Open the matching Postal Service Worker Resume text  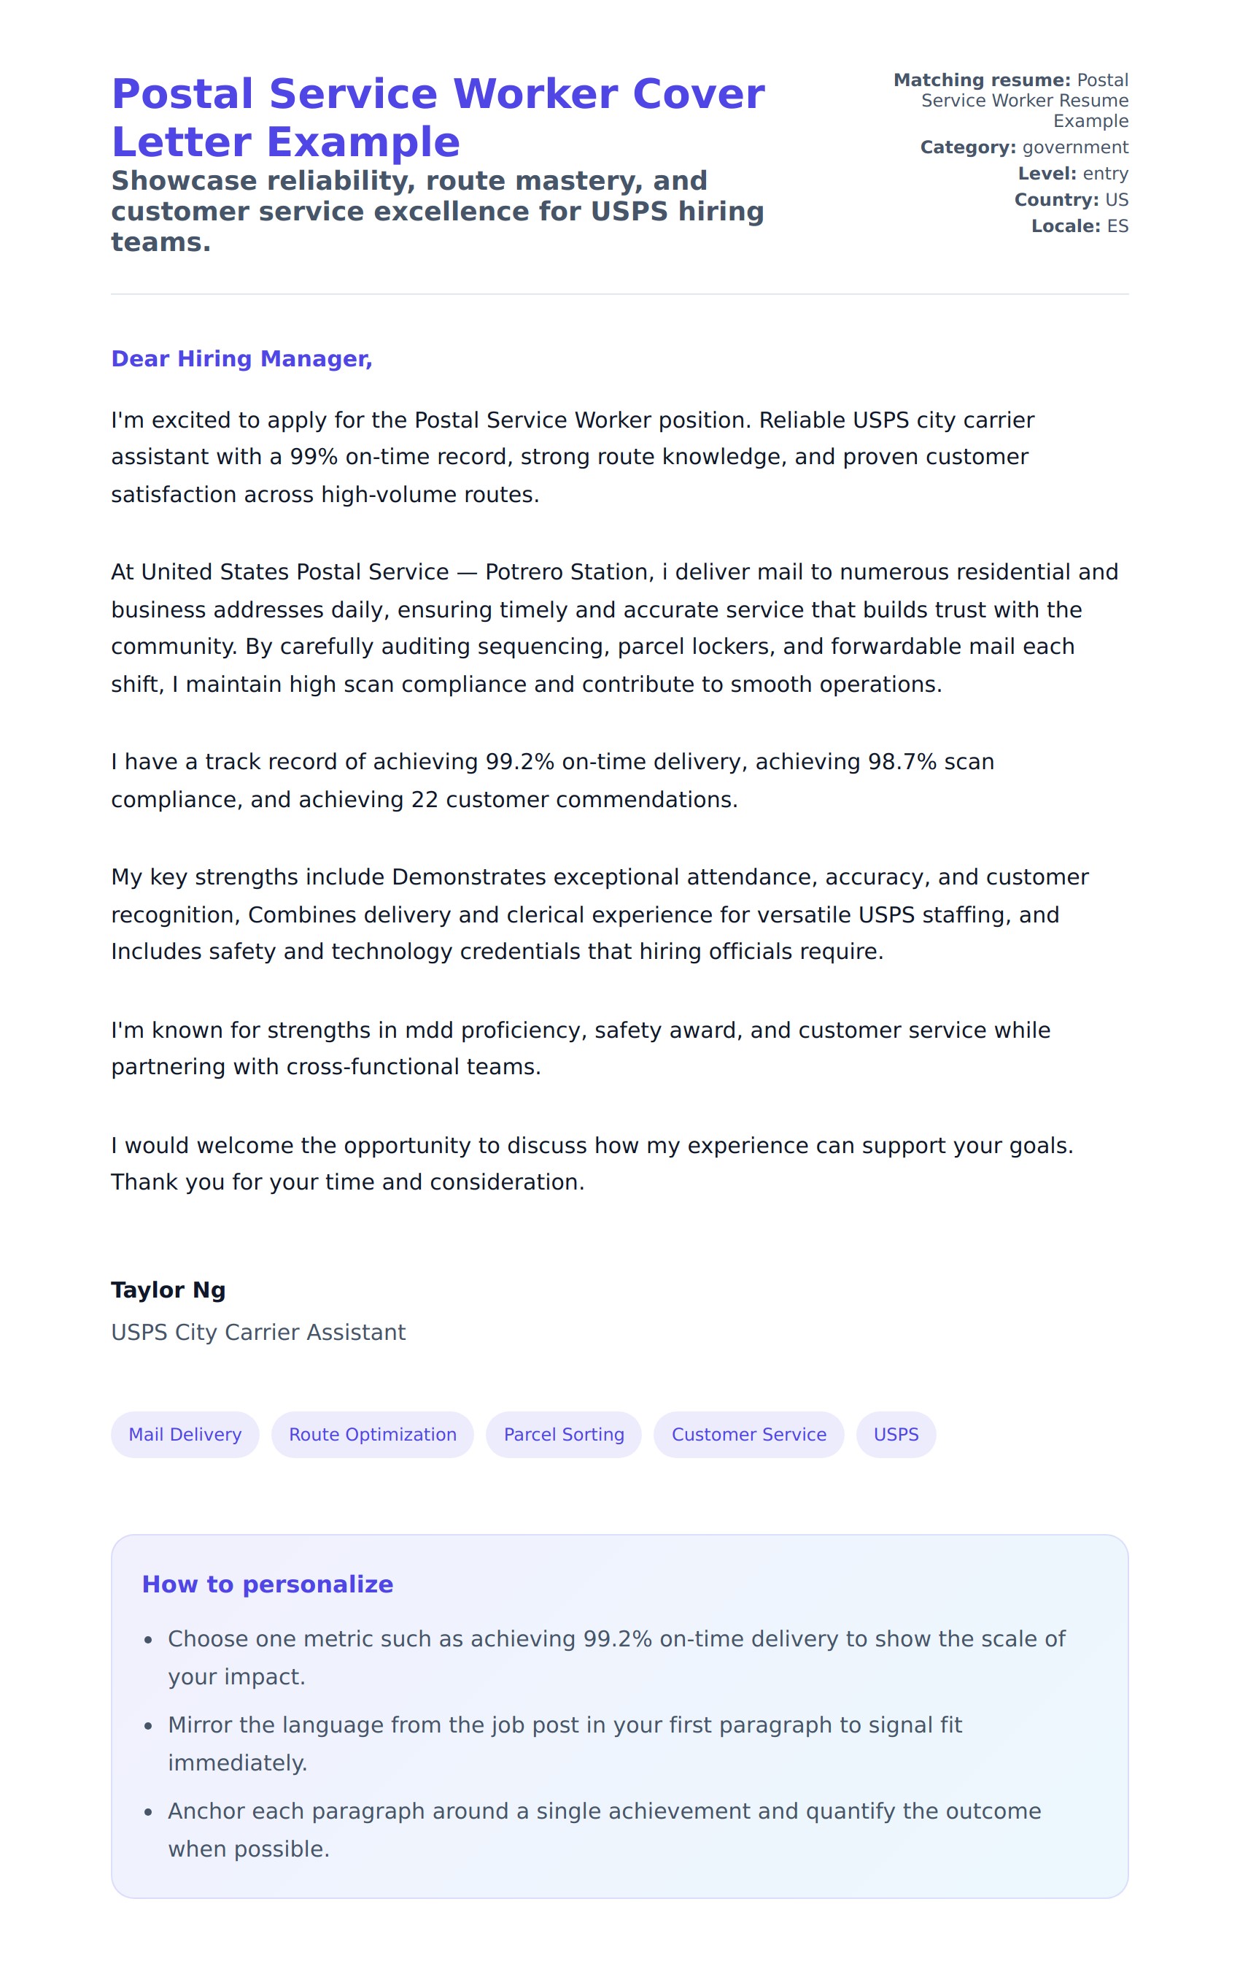1023,101
